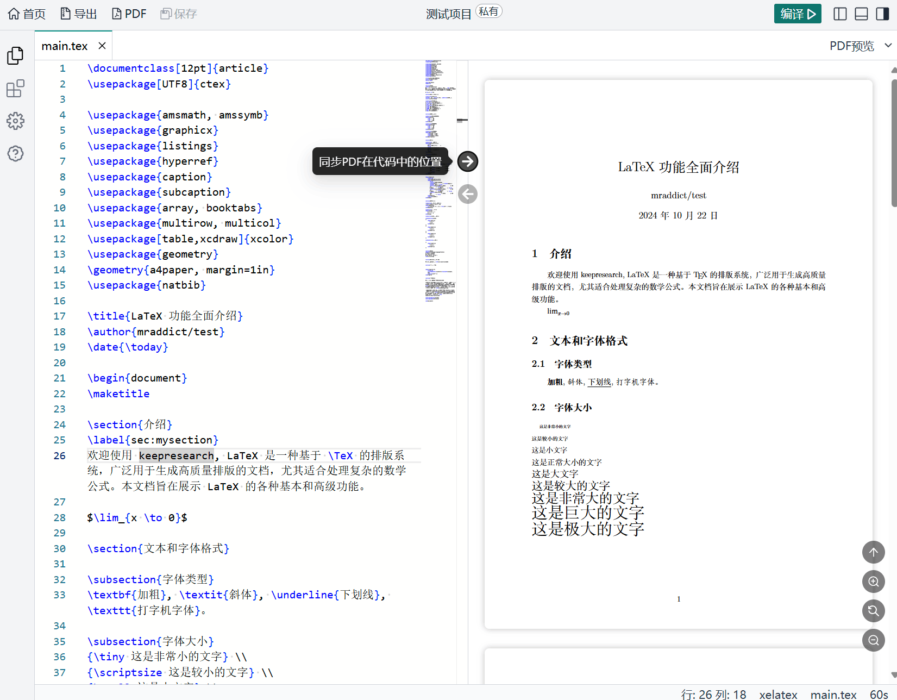Screen dimensions: 897x700
Task: Reset the PDF preview zoom
Action: (x=873, y=610)
